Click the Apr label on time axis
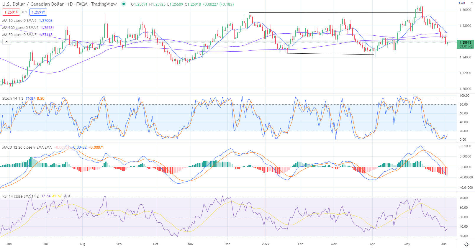Image resolution: width=475 pixels, height=248 pixels. click(x=372, y=244)
